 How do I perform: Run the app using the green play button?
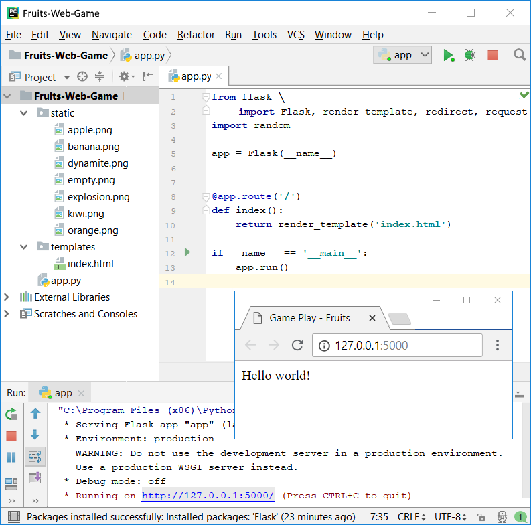(449, 55)
